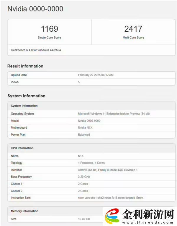
Task: Click the "Motherboard" row label
Action: 19,127
